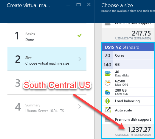Open step 2 Size
This screenshot has height=139, width=155.
tap(47, 59)
